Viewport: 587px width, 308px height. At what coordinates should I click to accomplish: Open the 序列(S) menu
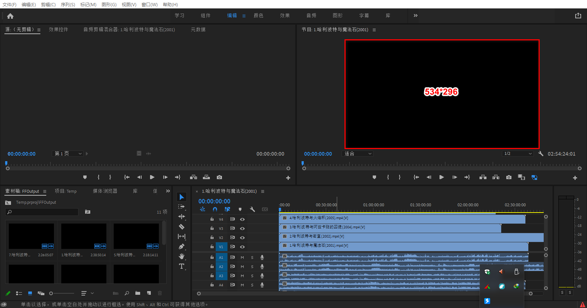(x=68, y=4)
